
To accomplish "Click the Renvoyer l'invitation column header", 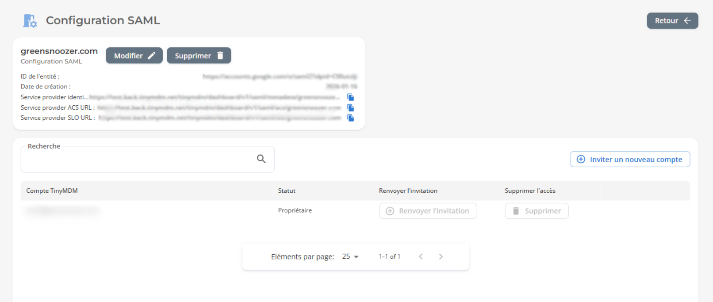I will [x=408, y=191].
